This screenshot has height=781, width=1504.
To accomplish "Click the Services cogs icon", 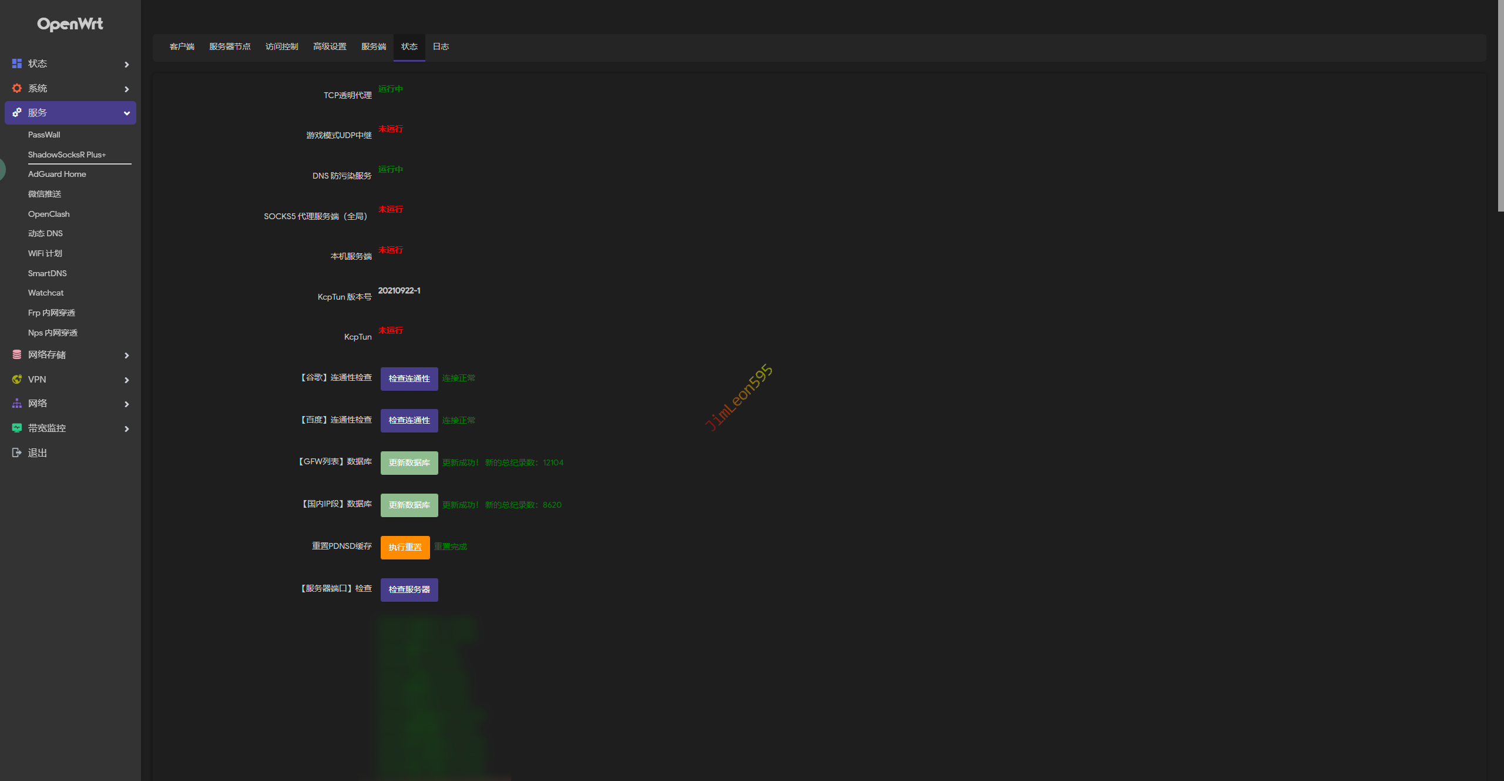I will point(17,112).
